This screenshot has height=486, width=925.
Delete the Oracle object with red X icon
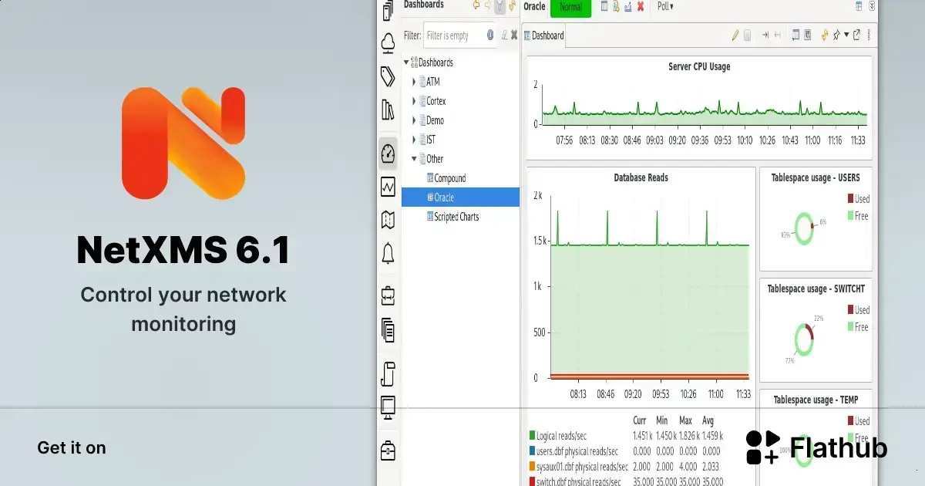point(641,6)
